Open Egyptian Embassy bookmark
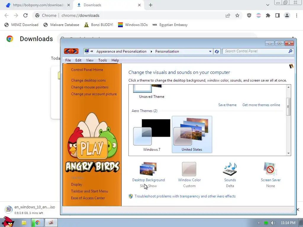Viewport: 303px width, 227px height. click(170, 25)
